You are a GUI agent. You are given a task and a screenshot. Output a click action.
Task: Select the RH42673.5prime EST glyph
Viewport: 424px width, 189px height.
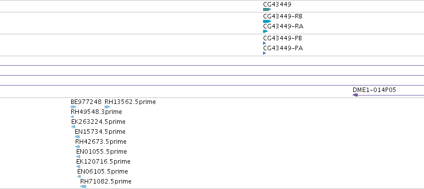(78, 147)
